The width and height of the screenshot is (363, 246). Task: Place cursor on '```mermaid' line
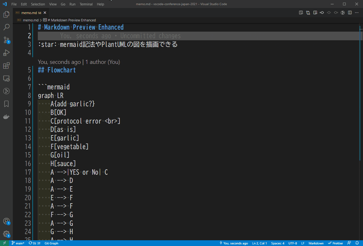point(54,87)
